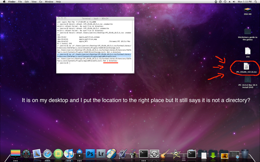The image size is (260, 162).
Task: Click the 'Last login: Mon Feb 9' line
Action: pyautogui.click(x=76, y=22)
